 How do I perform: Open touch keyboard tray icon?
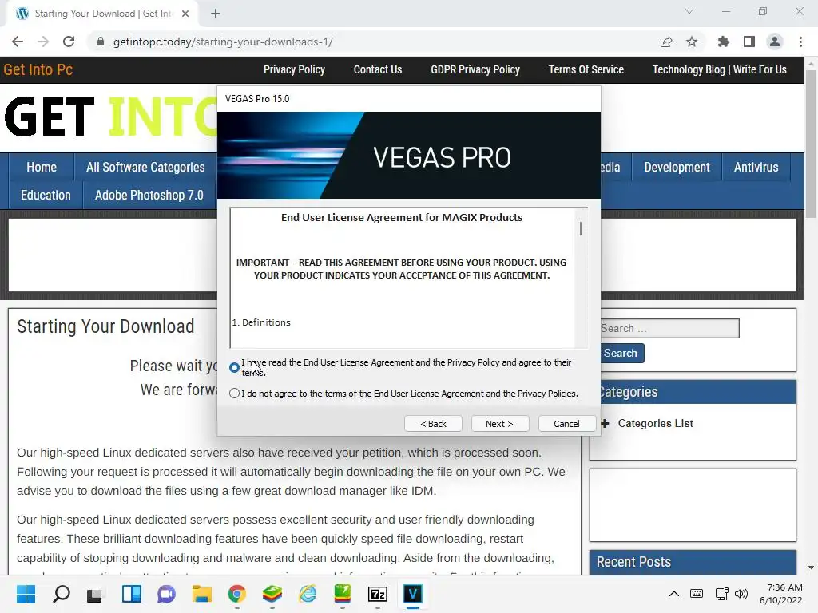click(x=697, y=594)
